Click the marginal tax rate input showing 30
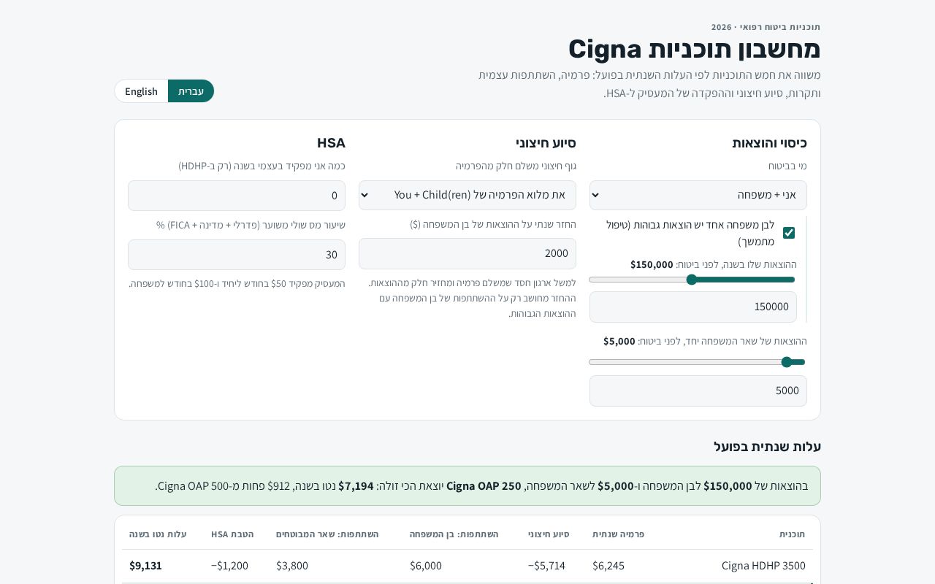This screenshot has height=584, width=935. coord(237,255)
